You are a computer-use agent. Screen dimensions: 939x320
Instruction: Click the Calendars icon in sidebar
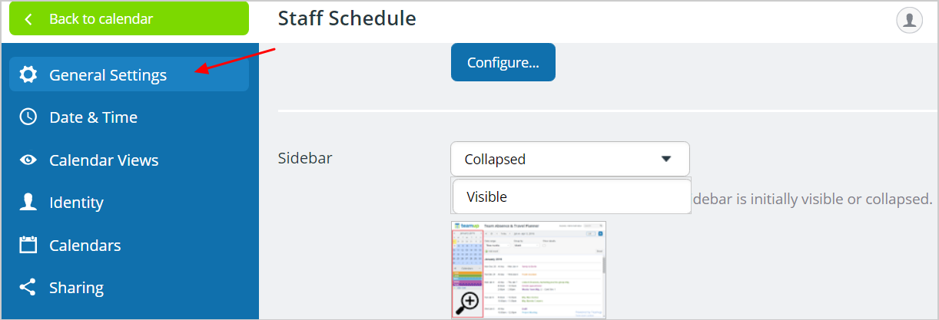pyautogui.click(x=28, y=246)
